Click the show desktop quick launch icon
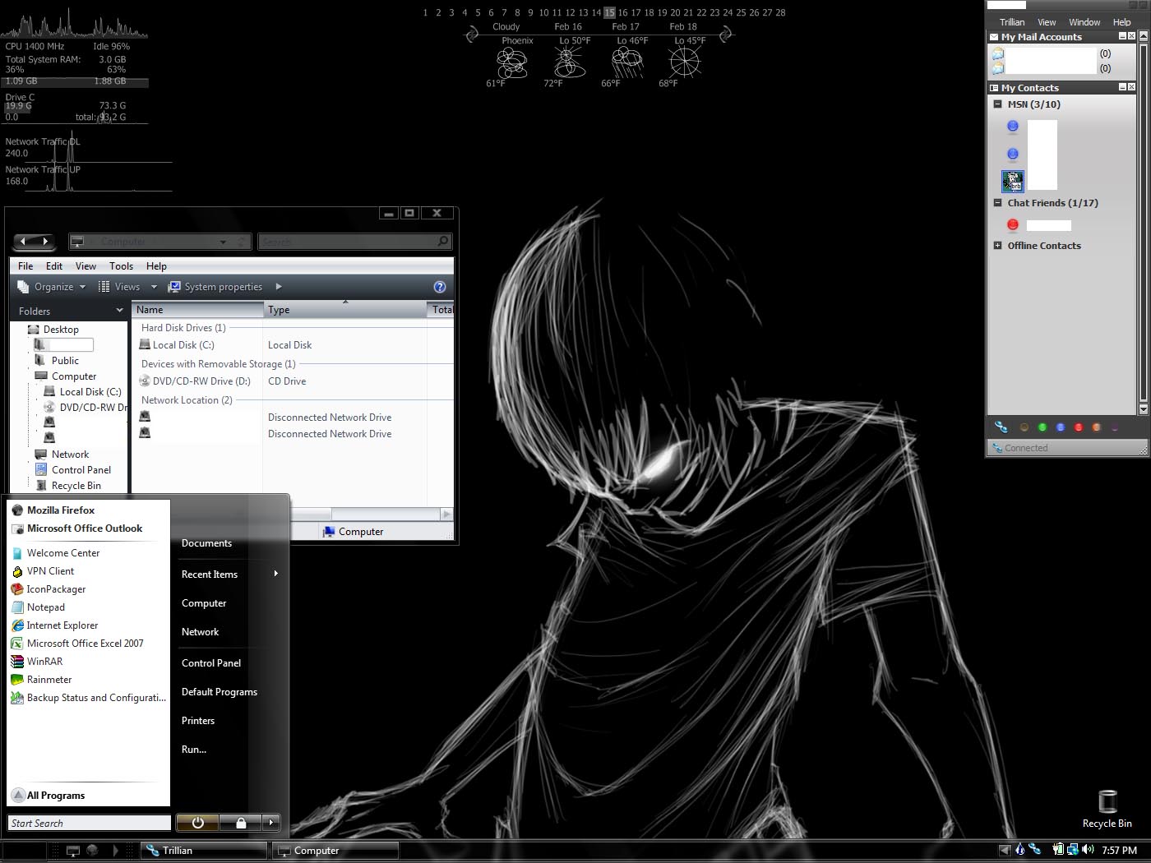The image size is (1151, 863). point(73,851)
